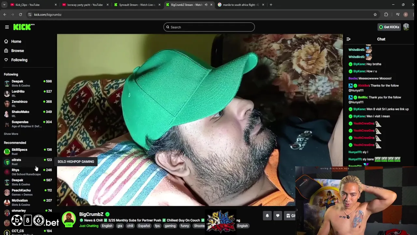The image size is (417, 235).
Task: Click BigCrumbZ channel name
Action: coord(91,214)
